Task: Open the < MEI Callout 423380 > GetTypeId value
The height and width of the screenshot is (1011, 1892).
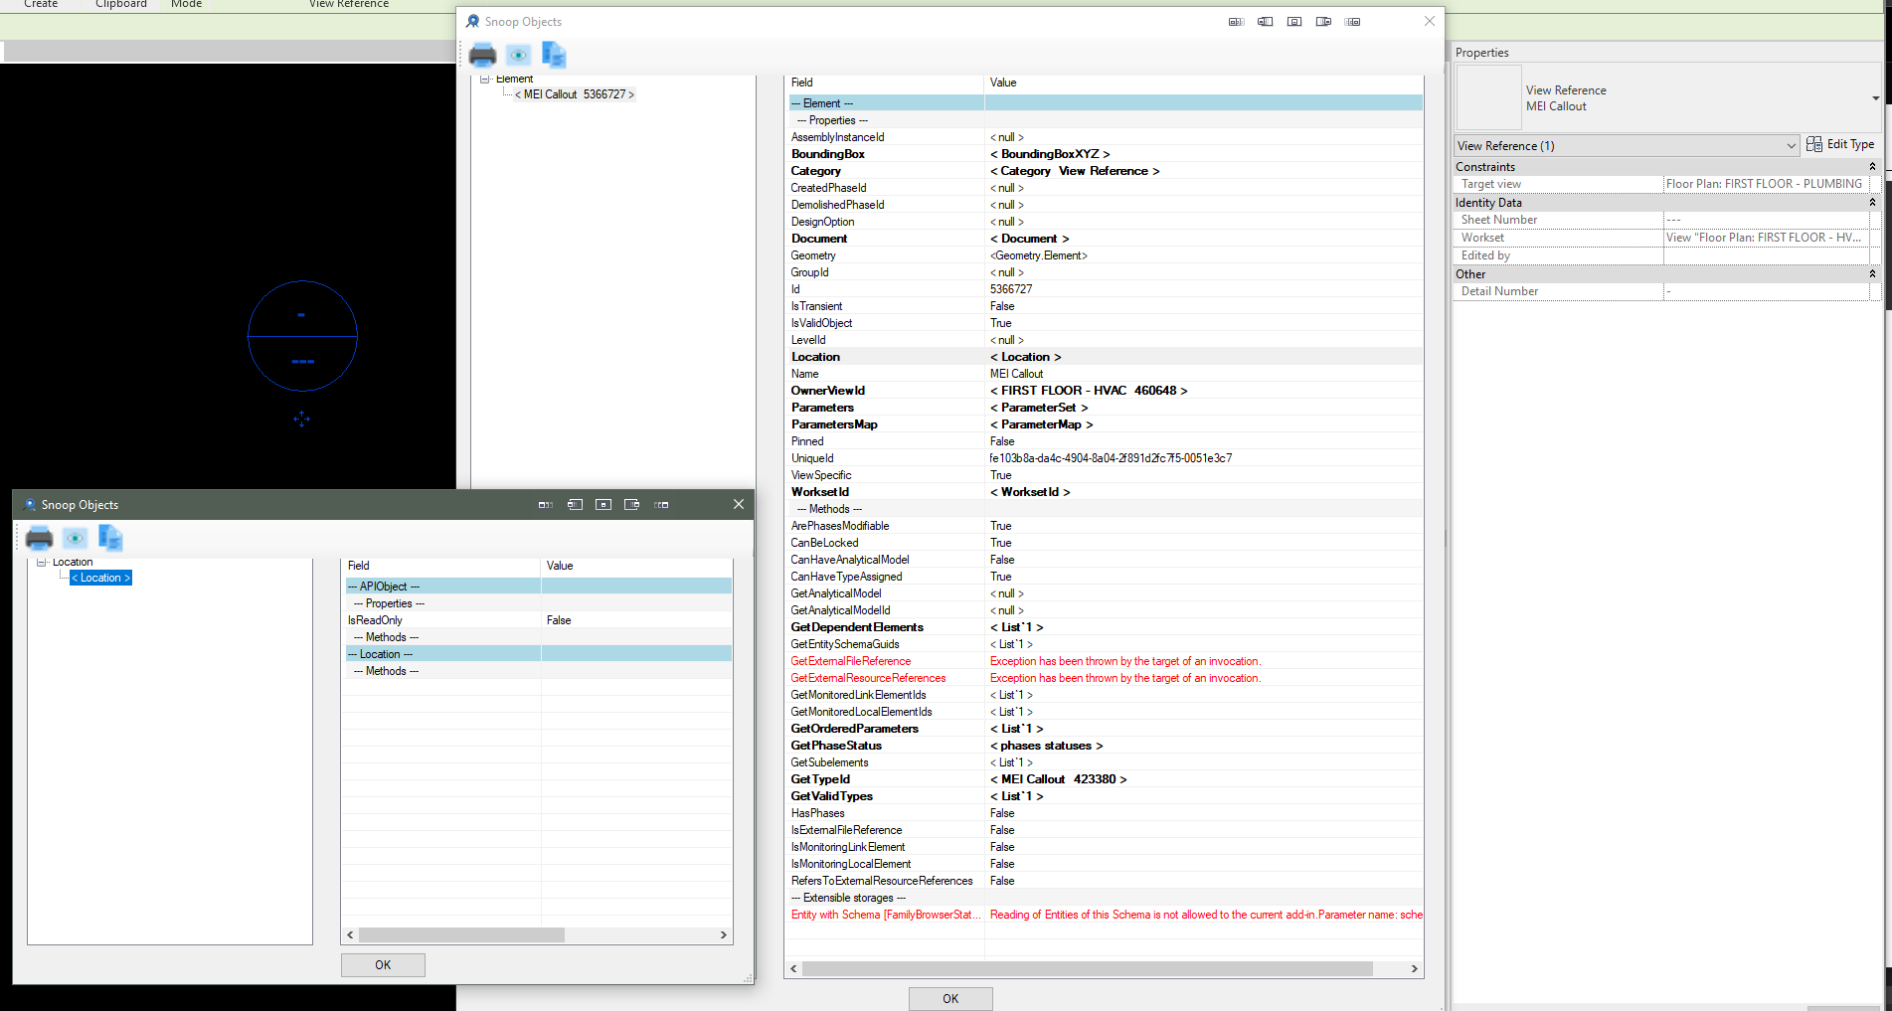Action: pyautogui.click(x=1058, y=779)
